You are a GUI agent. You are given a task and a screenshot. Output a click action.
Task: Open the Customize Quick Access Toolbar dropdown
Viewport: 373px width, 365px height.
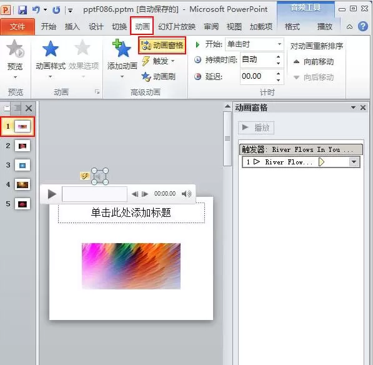point(70,11)
